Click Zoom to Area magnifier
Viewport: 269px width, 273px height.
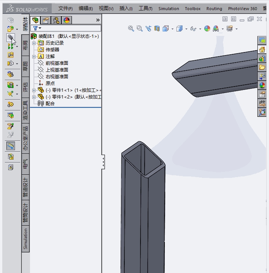(x=139, y=28)
